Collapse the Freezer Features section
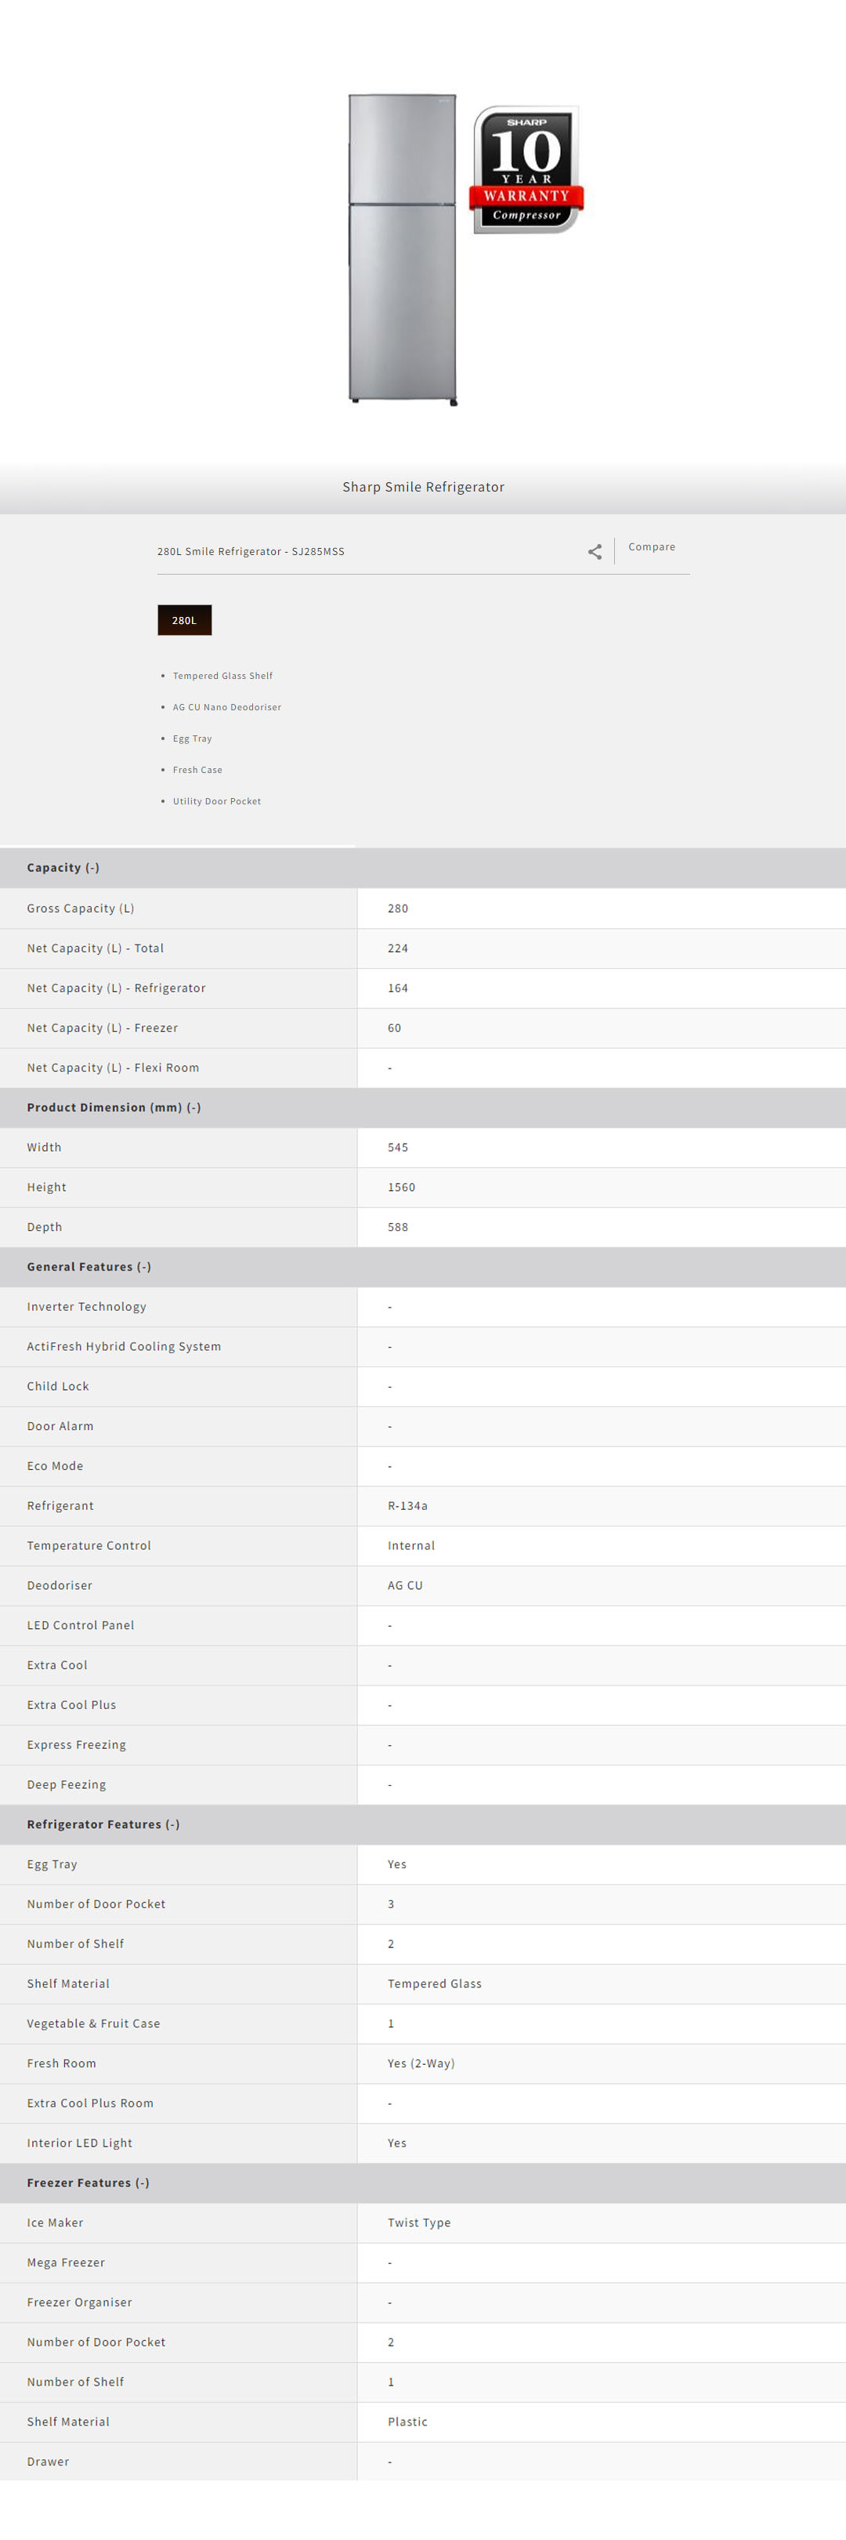Image resolution: width=846 pixels, height=2540 pixels. [x=88, y=2183]
